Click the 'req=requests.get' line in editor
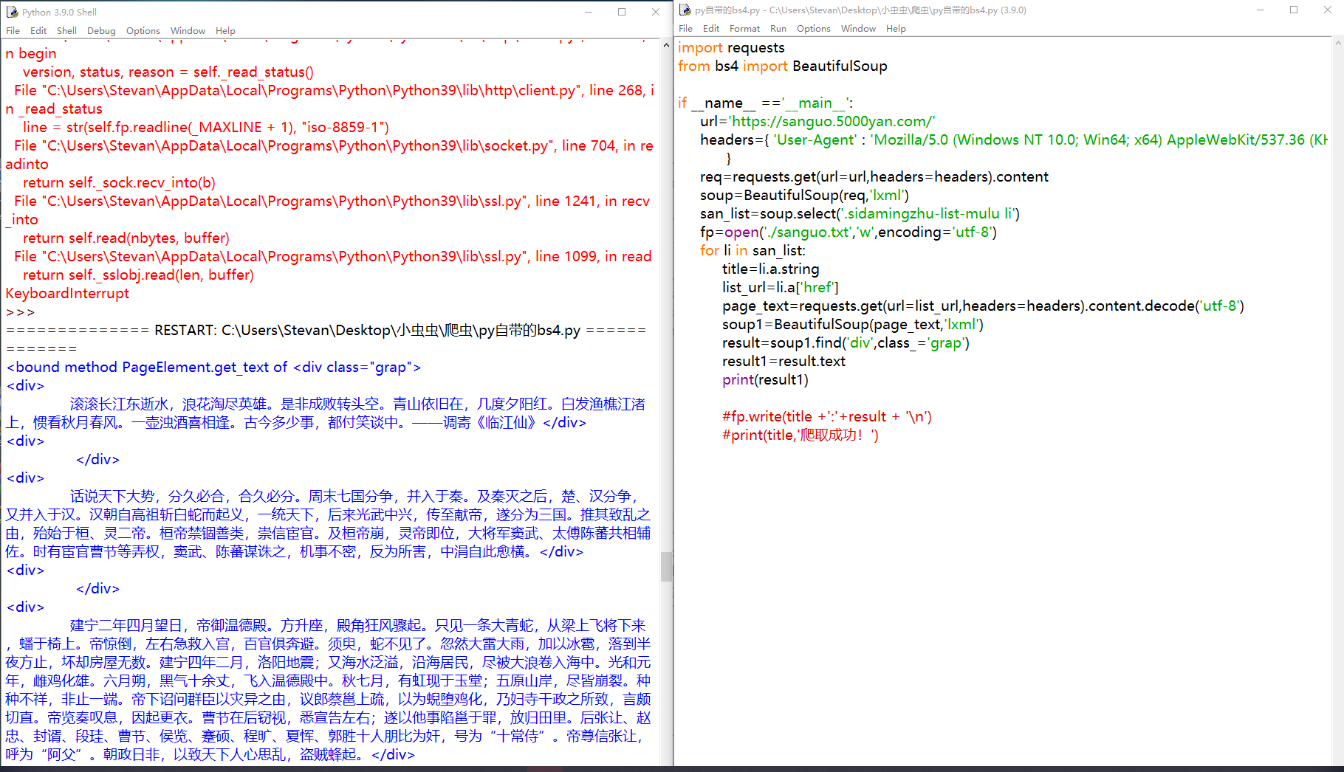1344x772 pixels. tap(874, 176)
